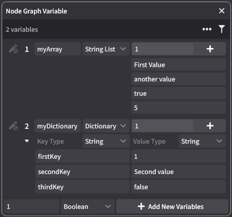Open the Key Type String dropdown

(x=106, y=141)
